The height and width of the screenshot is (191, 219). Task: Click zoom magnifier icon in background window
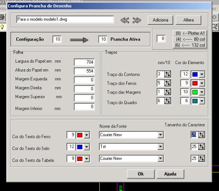215,27
